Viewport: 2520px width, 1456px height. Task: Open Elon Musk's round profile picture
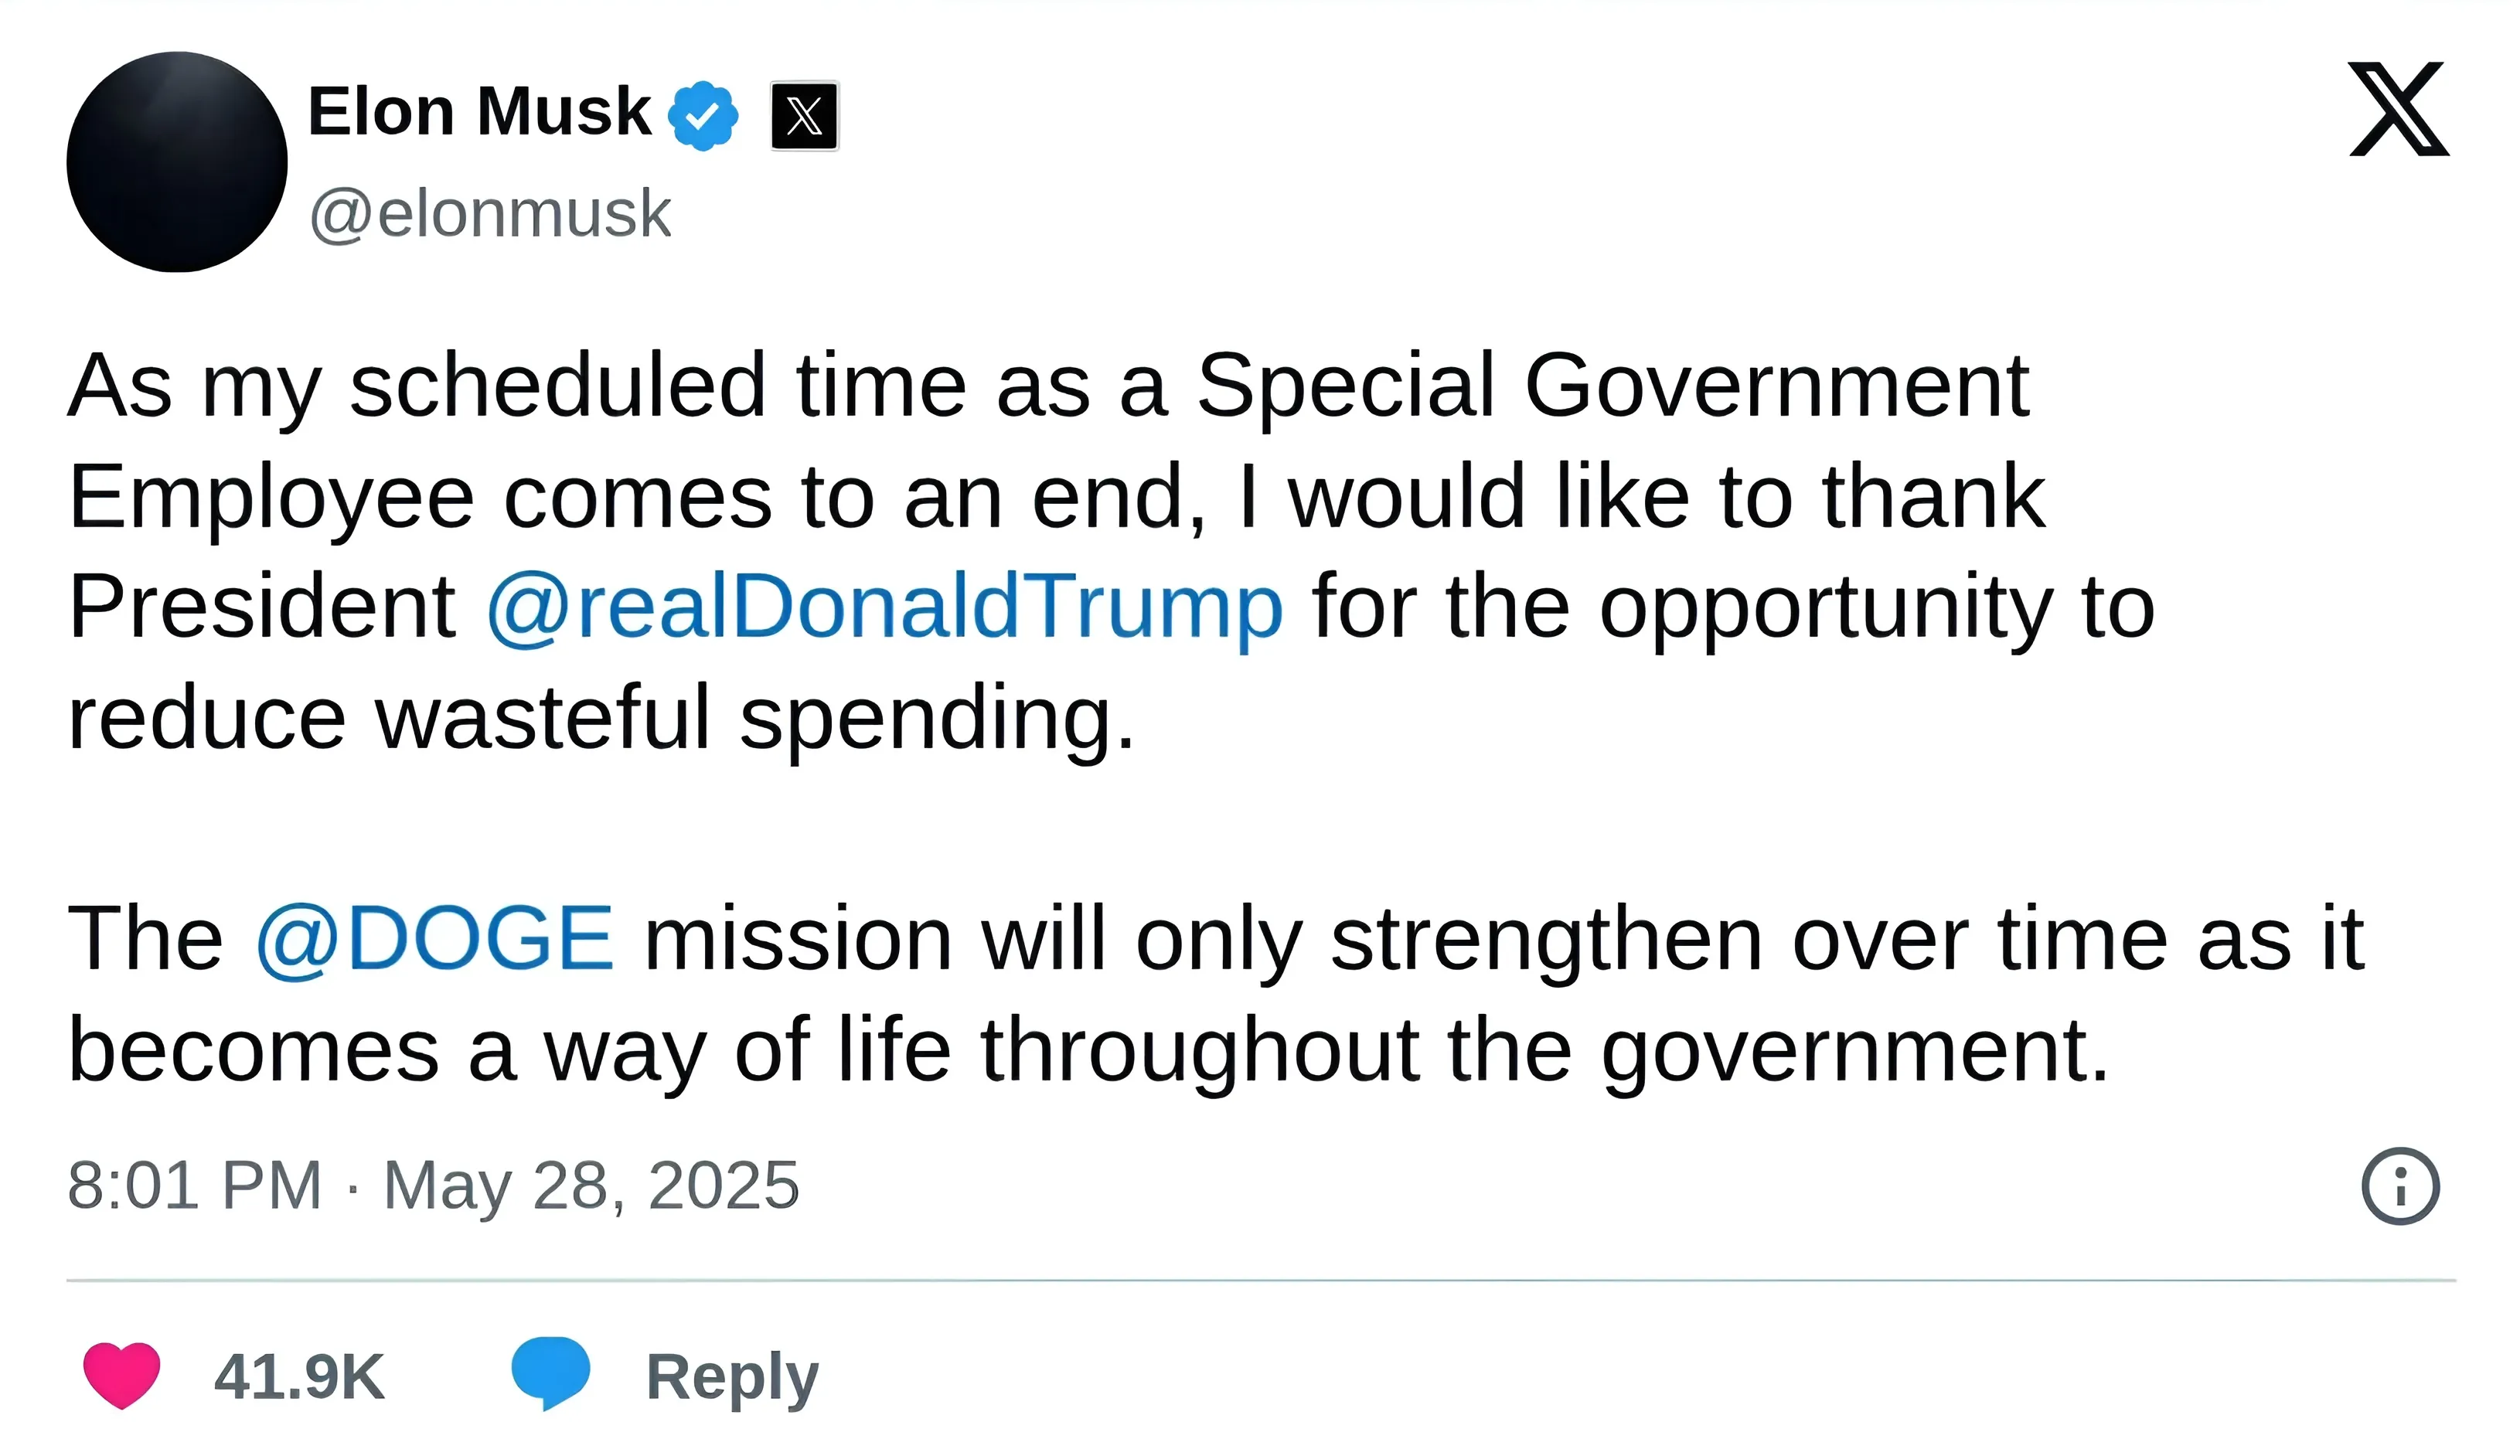pos(177,162)
